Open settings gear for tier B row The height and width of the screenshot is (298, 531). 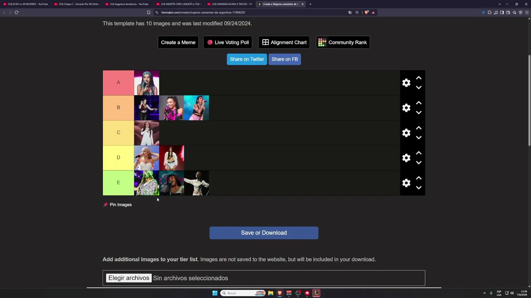(x=406, y=108)
